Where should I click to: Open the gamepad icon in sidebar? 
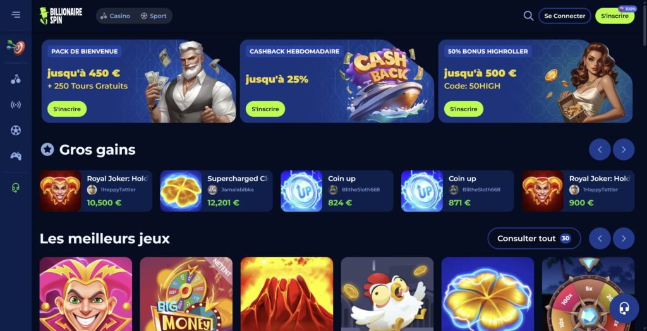point(16,156)
